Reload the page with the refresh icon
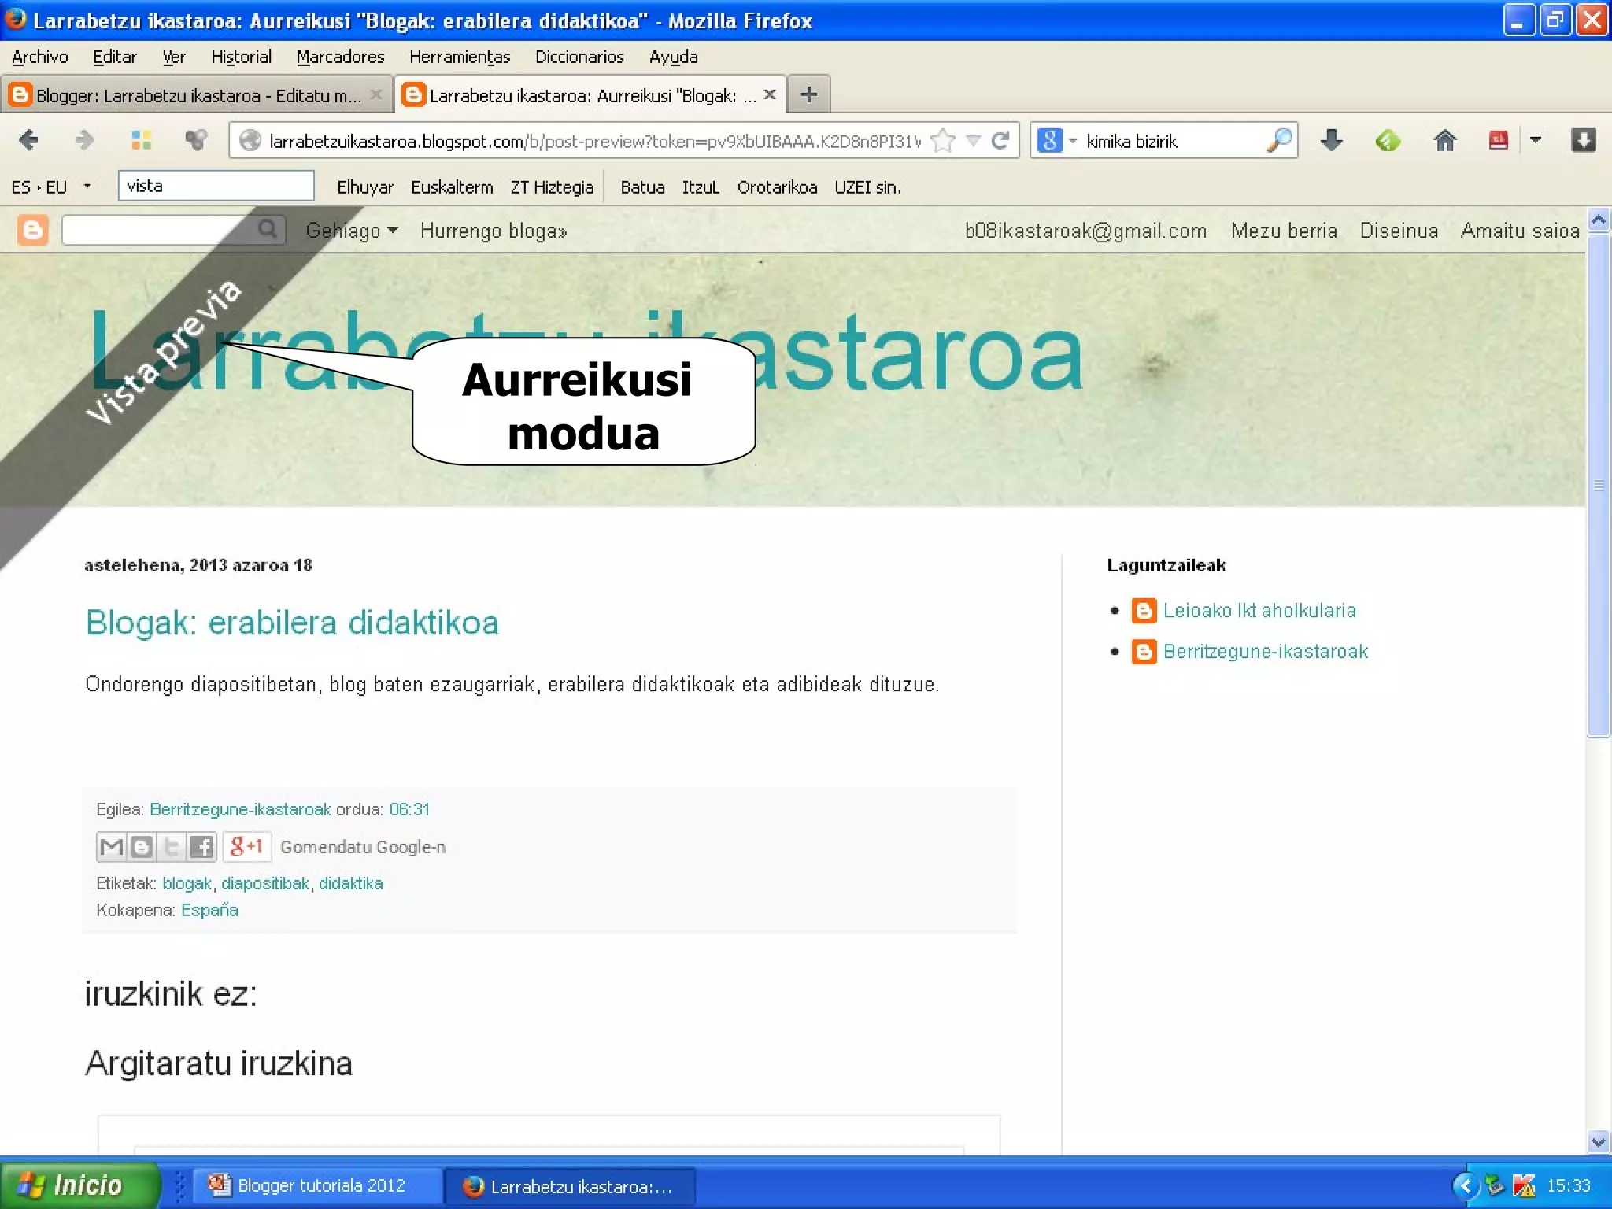 [x=1000, y=141]
